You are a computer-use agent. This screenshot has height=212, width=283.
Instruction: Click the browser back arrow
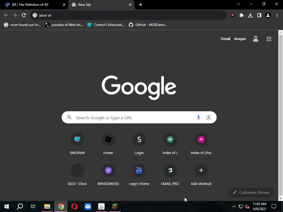tap(6, 15)
